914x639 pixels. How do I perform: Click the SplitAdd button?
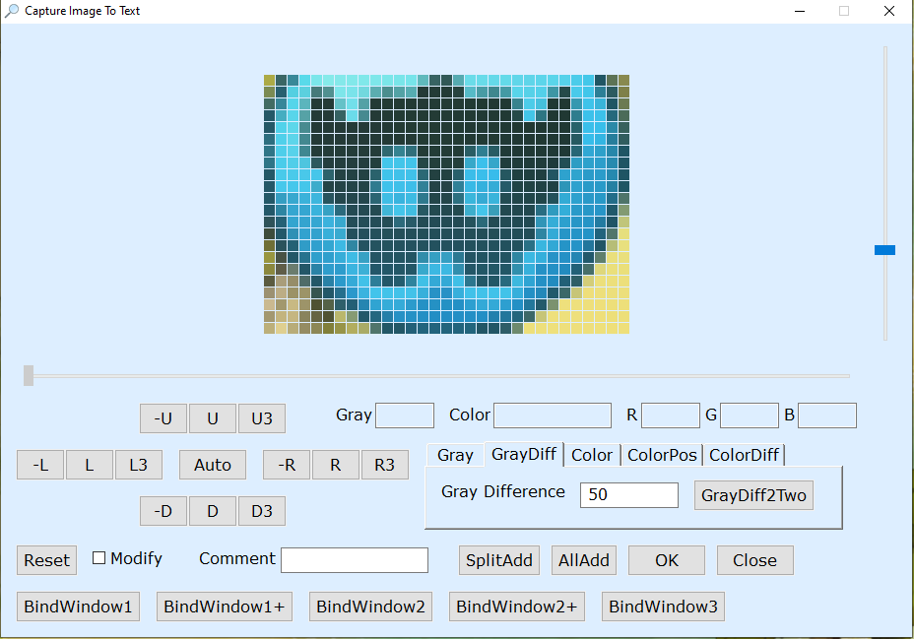(x=499, y=560)
